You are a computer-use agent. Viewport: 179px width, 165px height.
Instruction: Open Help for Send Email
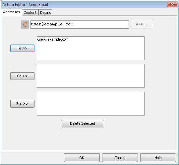pyautogui.click(x=158, y=158)
